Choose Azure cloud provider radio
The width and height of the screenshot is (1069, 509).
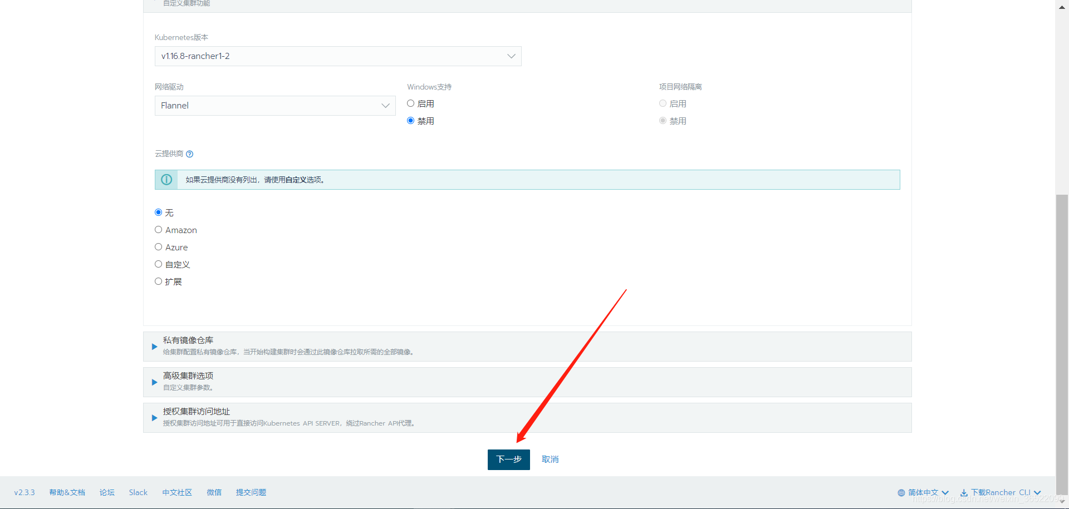pos(159,247)
